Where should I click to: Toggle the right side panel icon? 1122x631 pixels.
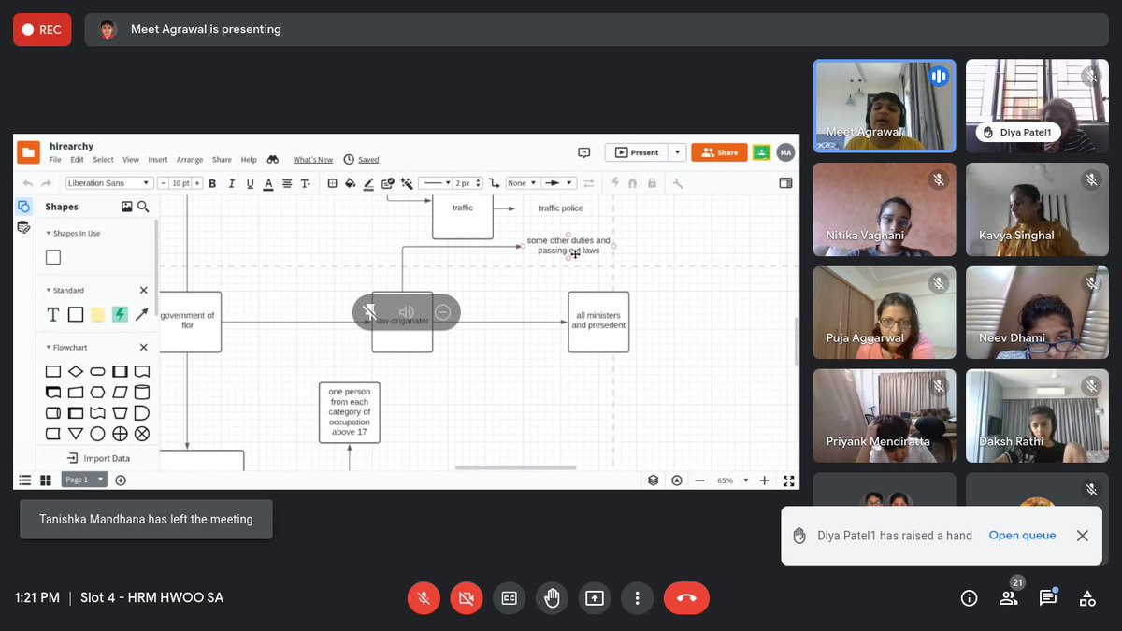[785, 183]
